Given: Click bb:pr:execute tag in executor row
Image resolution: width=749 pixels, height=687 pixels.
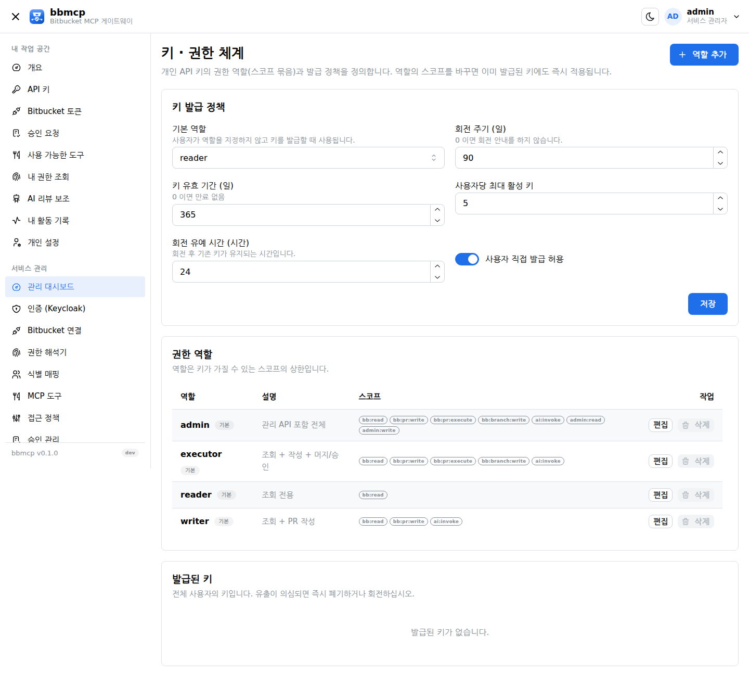Looking at the screenshot, I should (453, 461).
